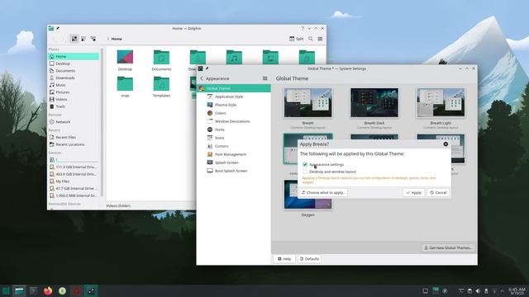This screenshot has width=529, height=297.
Task: Select Home in Dolphin Places panel
Action: tap(74, 56)
